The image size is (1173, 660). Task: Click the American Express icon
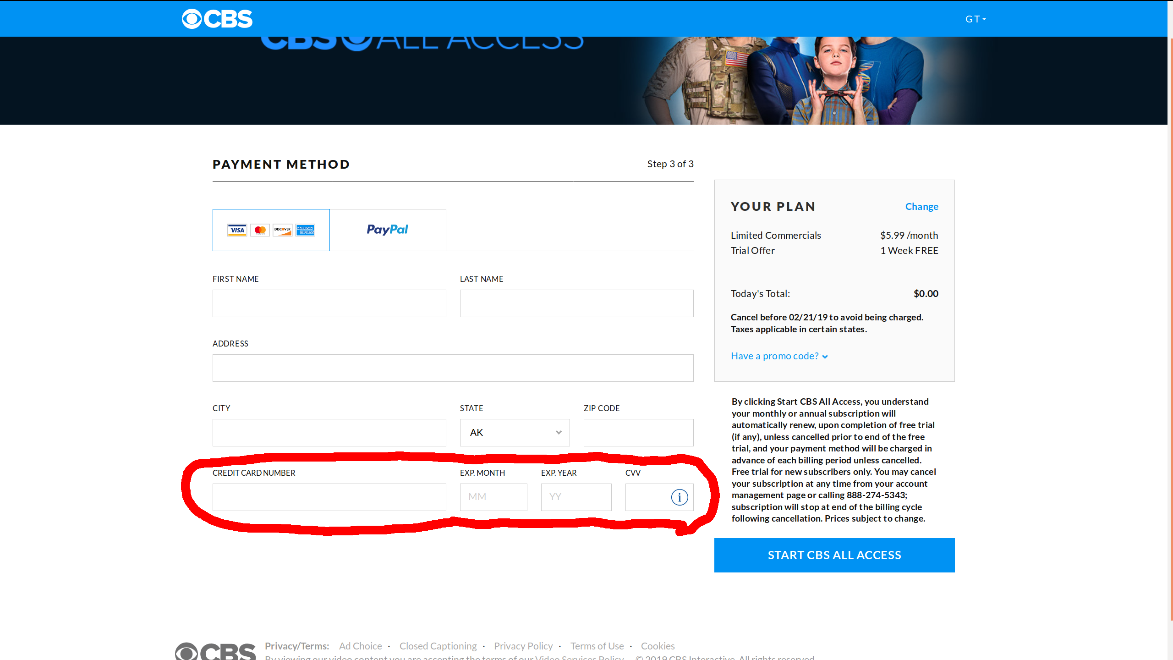pyautogui.click(x=305, y=230)
